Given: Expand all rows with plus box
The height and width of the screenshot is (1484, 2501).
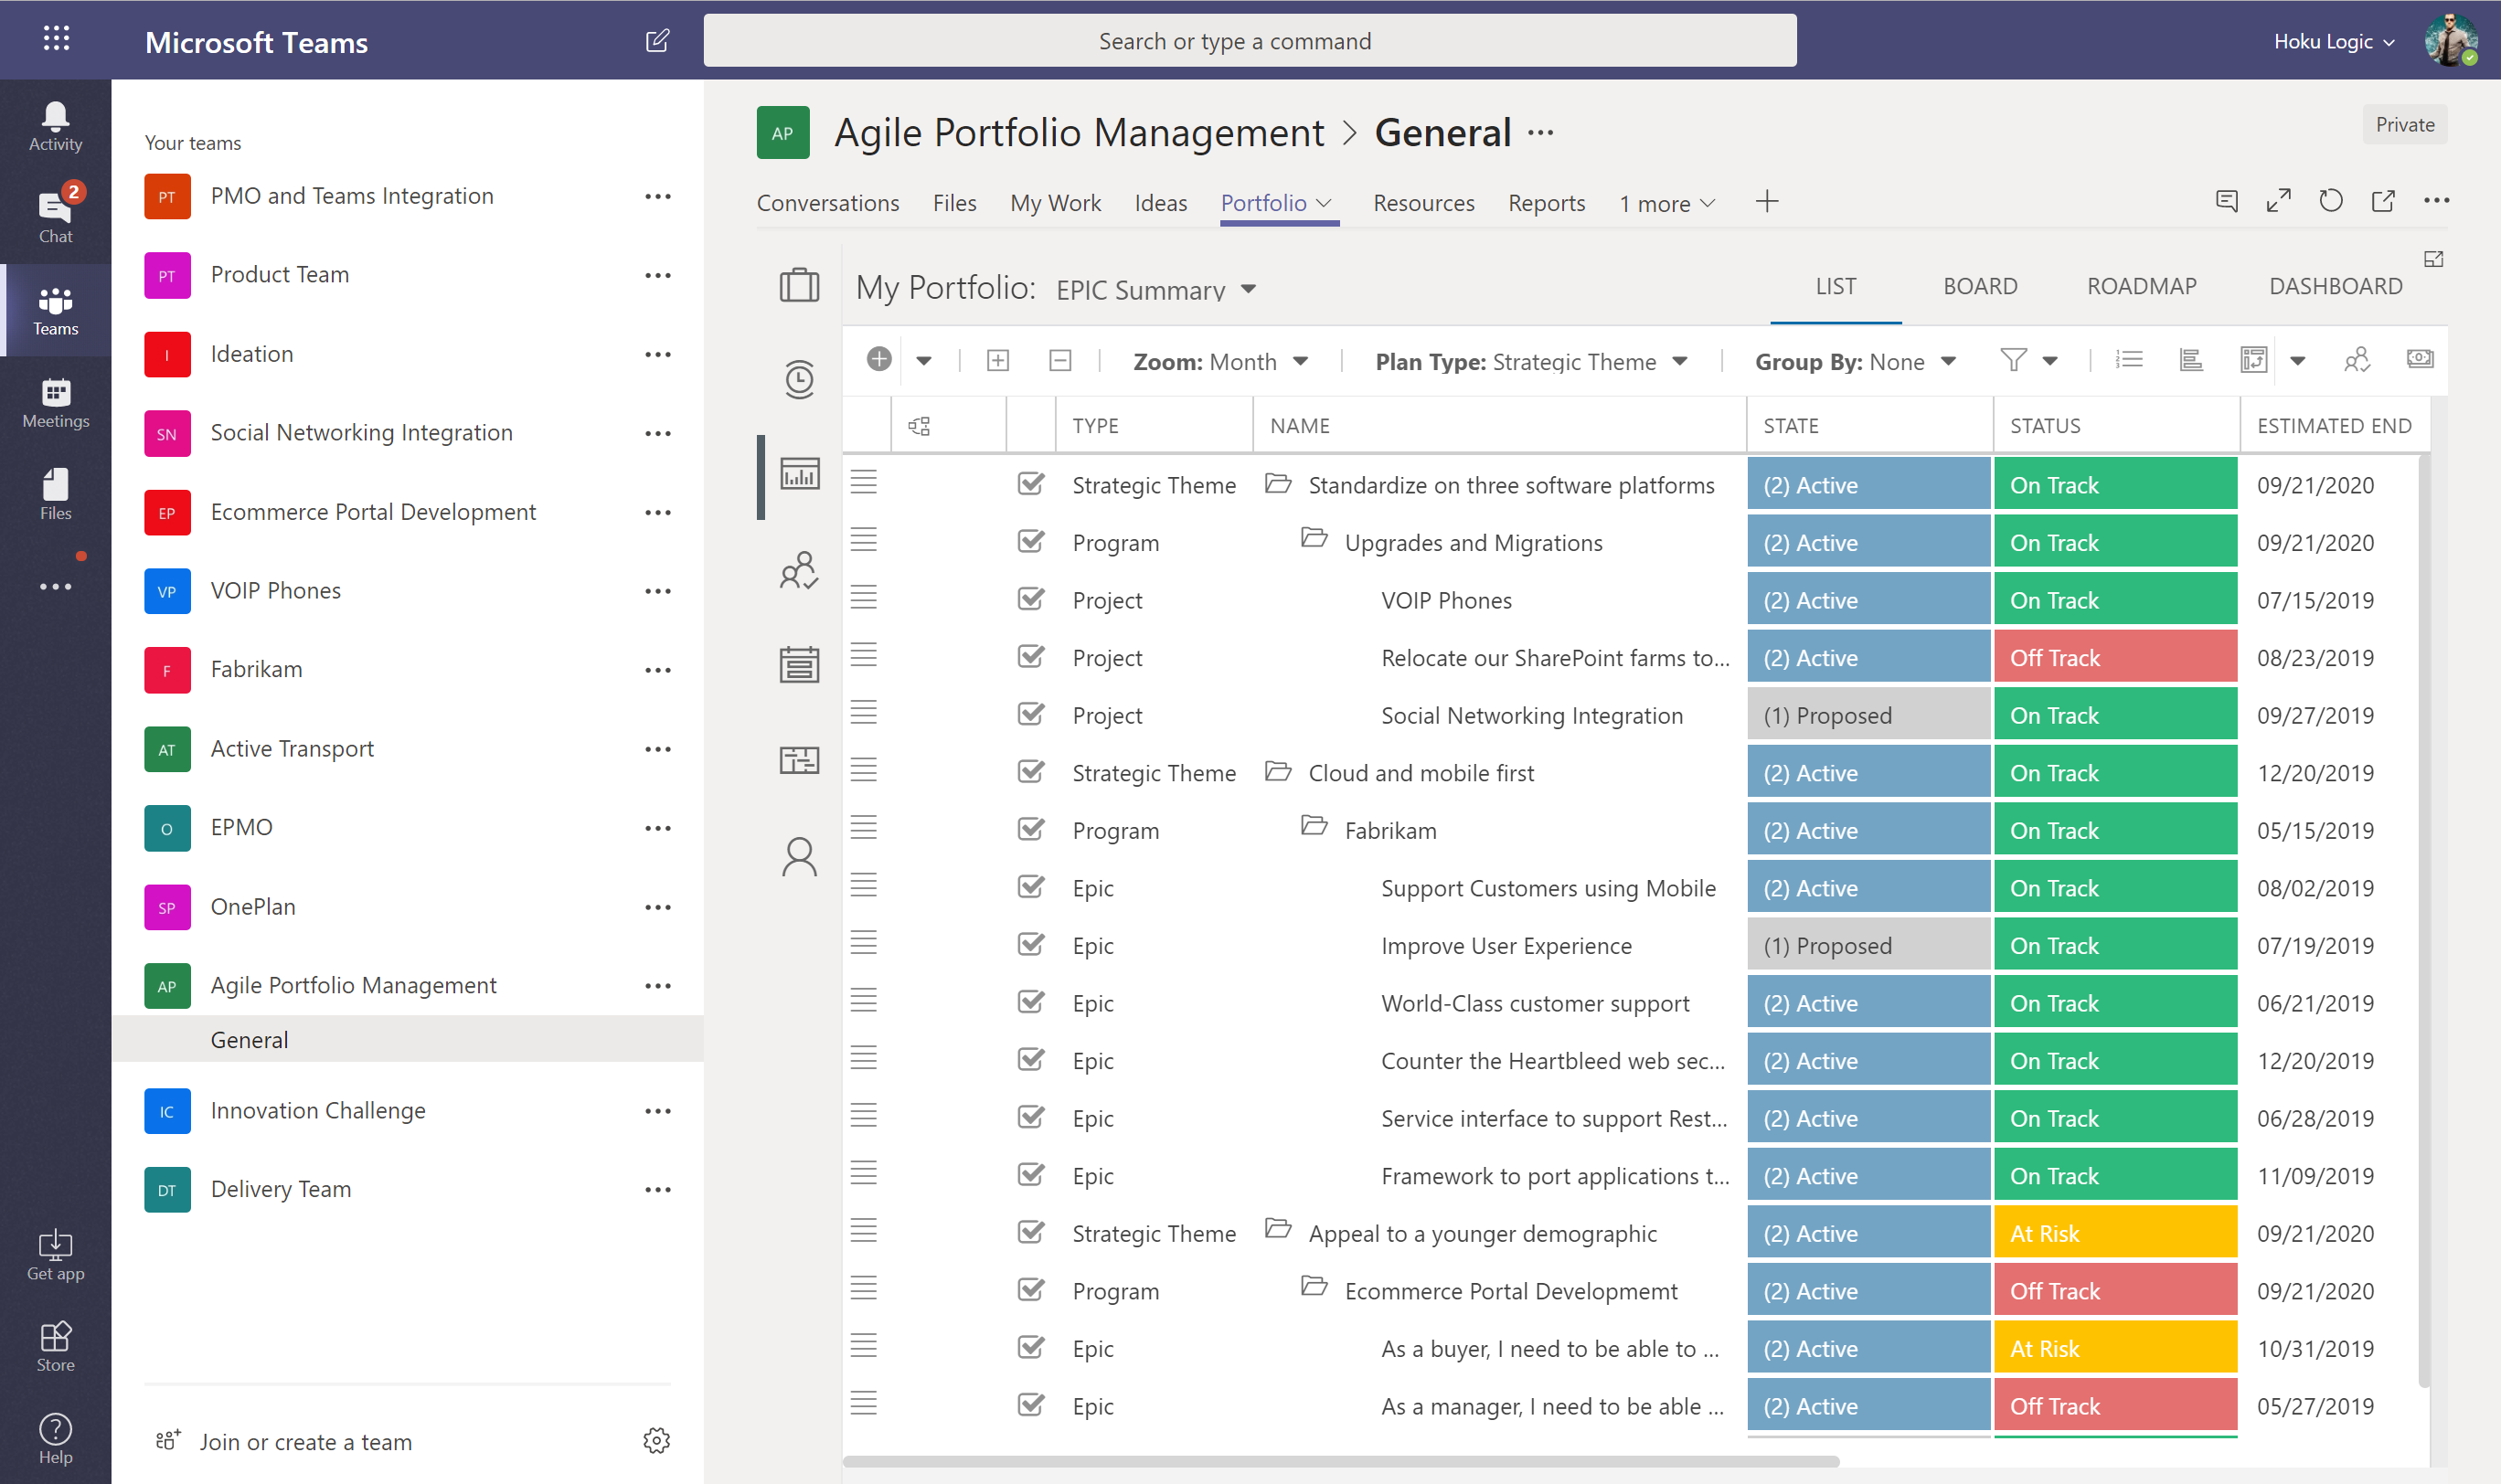Looking at the screenshot, I should 997,360.
